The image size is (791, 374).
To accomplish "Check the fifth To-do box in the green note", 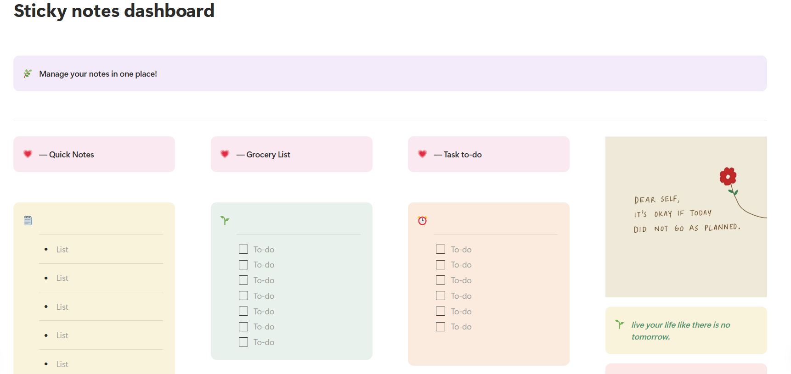I will click(x=243, y=311).
